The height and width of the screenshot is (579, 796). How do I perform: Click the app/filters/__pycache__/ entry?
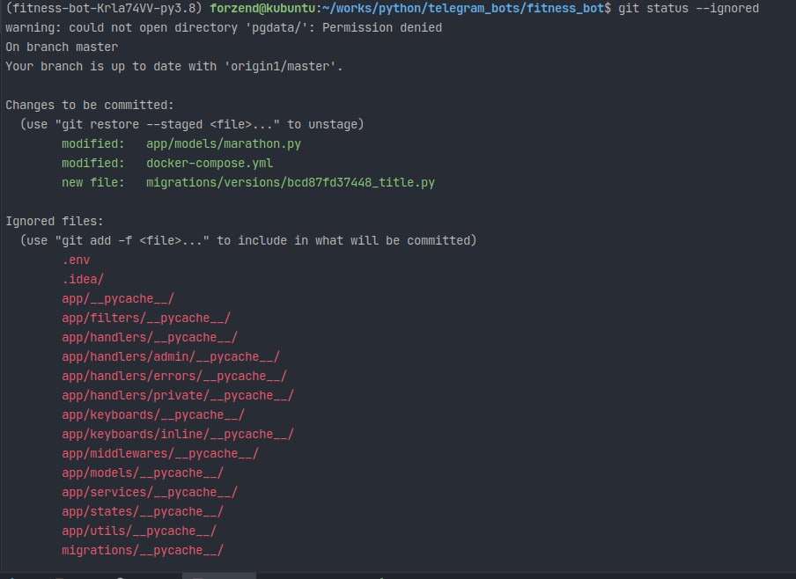pos(146,319)
